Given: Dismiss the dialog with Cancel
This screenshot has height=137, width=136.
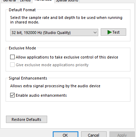Looking at the screenshot, I should click(94, 135).
